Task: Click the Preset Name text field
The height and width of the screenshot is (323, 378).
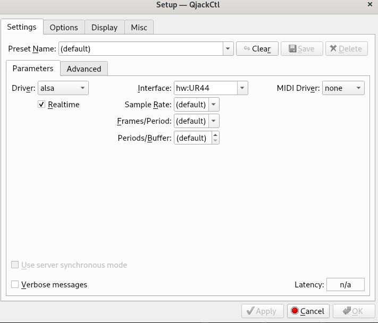Action: click(x=141, y=49)
